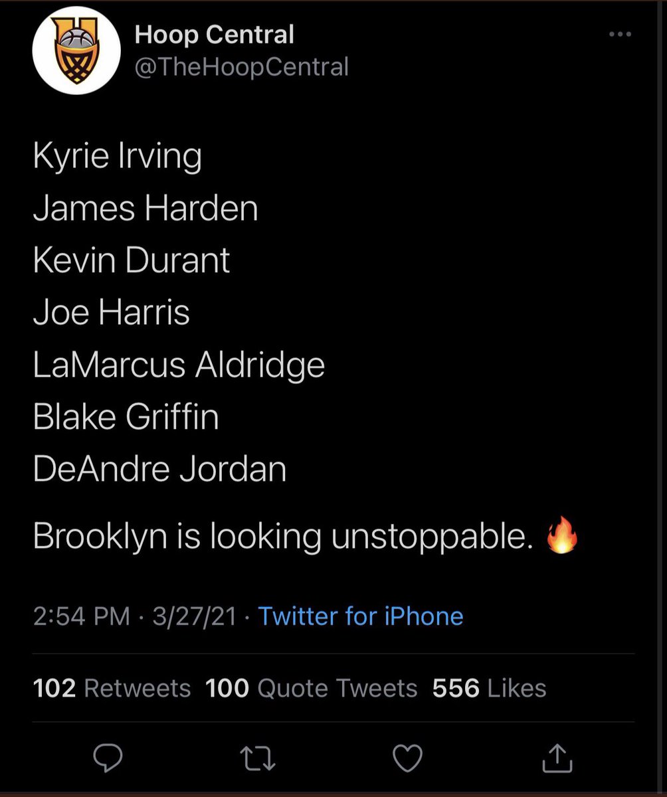Click the Kevin Durant text line
The width and height of the screenshot is (667, 797).
(131, 260)
